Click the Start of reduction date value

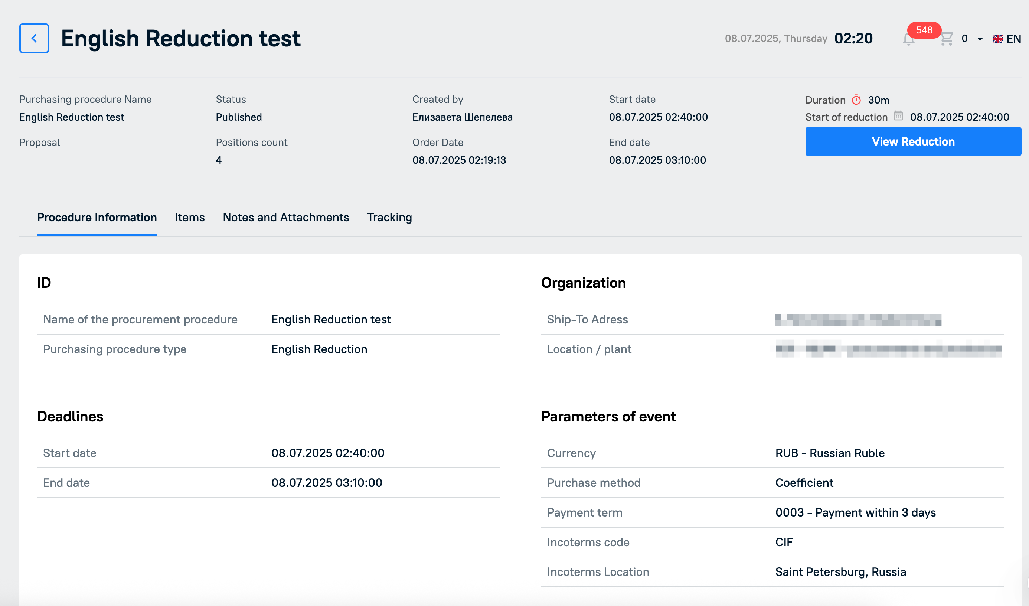click(x=960, y=117)
